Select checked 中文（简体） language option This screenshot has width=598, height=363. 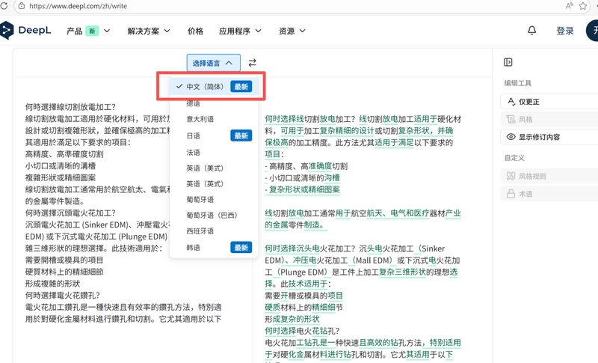(204, 86)
